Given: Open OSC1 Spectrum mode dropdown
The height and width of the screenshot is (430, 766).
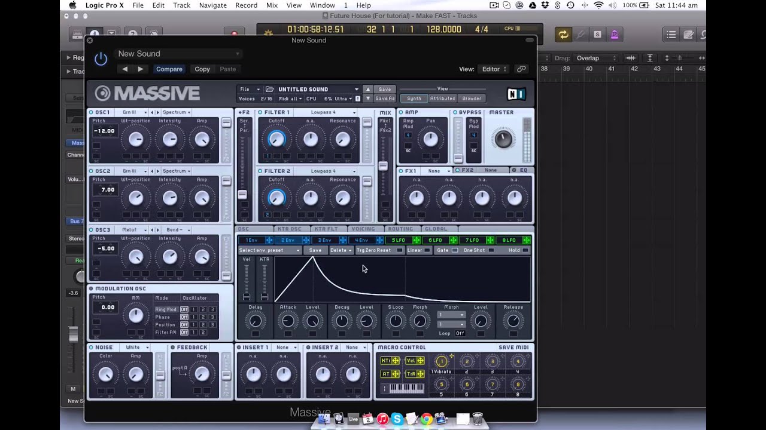Looking at the screenshot, I should (177, 112).
